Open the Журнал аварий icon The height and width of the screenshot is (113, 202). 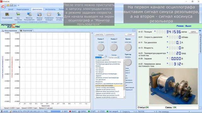click(x=39, y=16)
